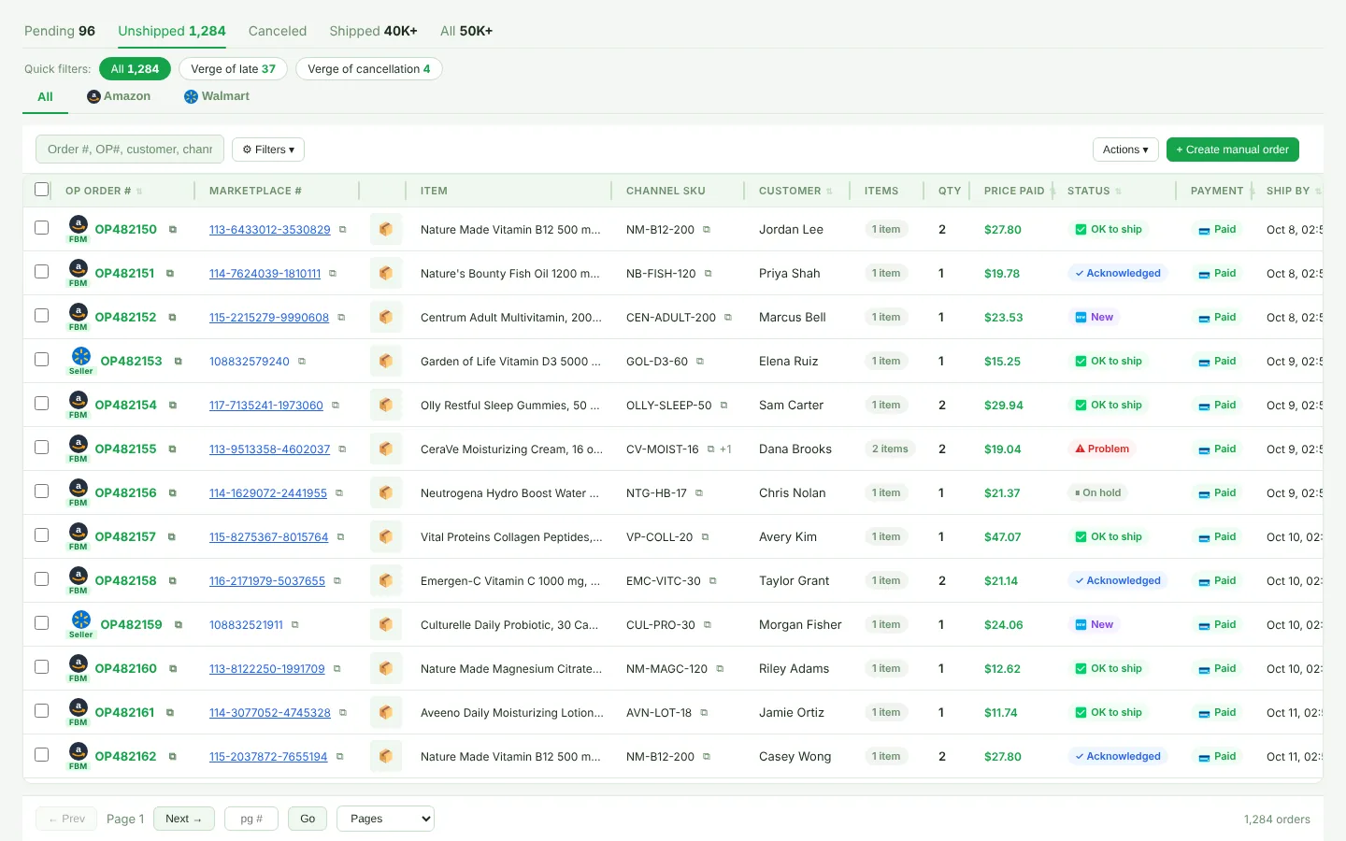Image resolution: width=1346 pixels, height=841 pixels.
Task: Sort by OP Order # column icon
Action: tap(139, 192)
